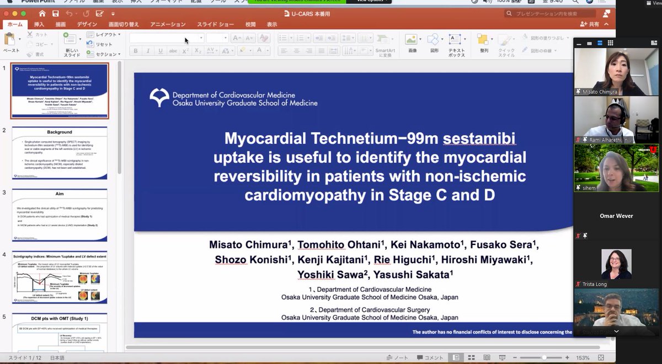The image size is (662, 364).
Task: Open the Slide Show (スライド ショー) ribbon tab
Action: pos(216,24)
